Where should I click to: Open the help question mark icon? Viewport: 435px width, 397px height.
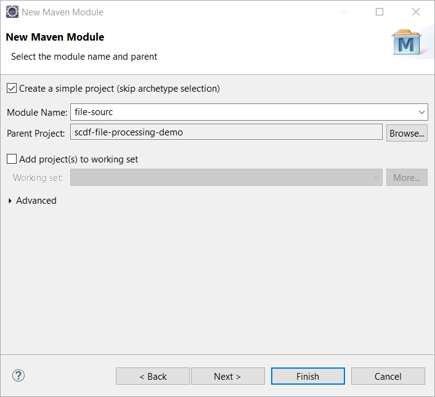tap(18, 375)
